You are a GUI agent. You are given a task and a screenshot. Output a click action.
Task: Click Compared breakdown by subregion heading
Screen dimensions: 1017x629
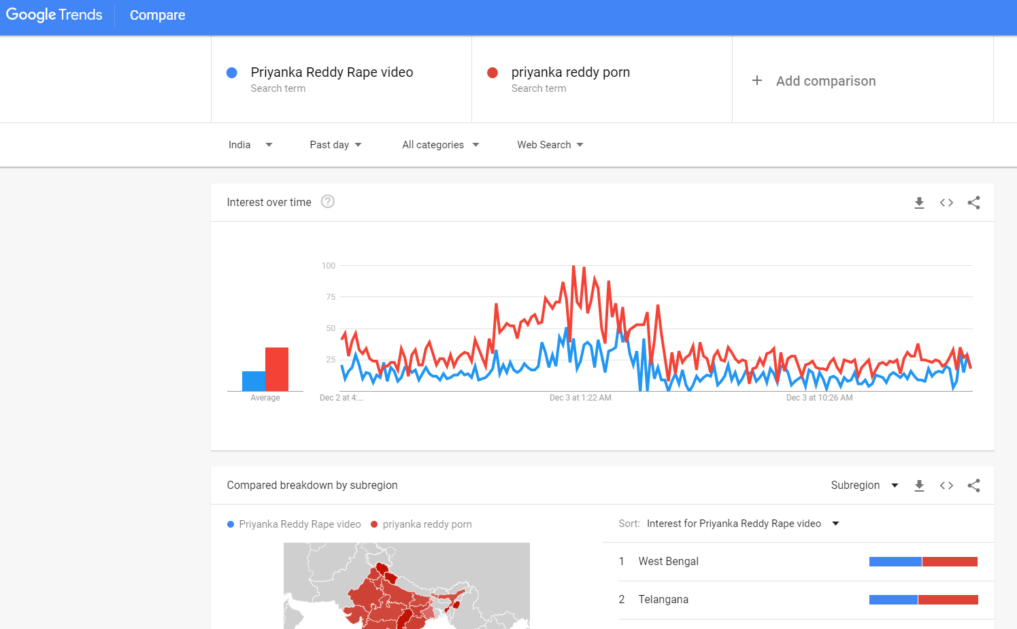312,486
